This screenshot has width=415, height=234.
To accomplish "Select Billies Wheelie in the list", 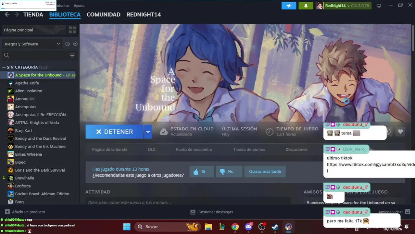I will 29,154.
